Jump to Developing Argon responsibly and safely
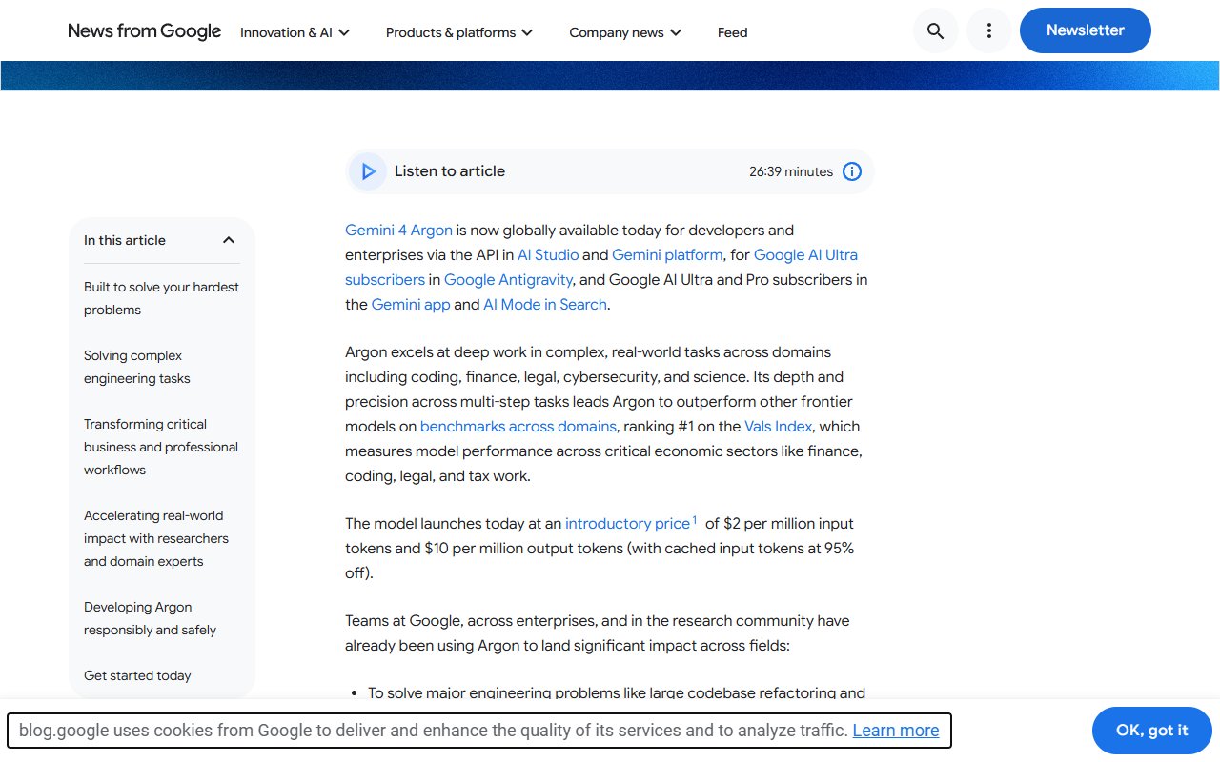This screenshot has height=762, width=1220. point(151,618)
